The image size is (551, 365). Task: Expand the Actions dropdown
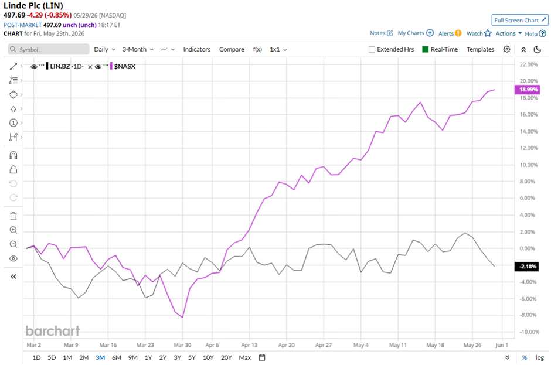(508, 33)
